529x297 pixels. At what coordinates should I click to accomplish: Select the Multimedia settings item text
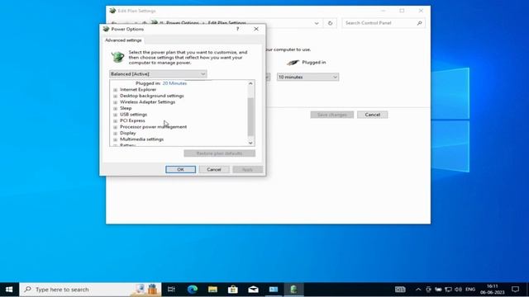coord(141,139)
